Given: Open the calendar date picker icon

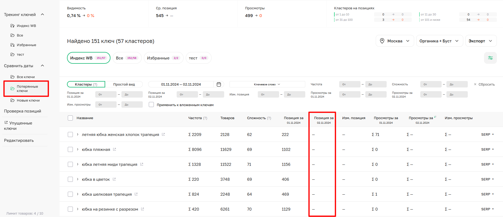Looking at the screenshot, I should coord(219,84).
